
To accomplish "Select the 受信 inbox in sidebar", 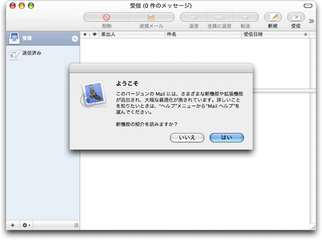I will pyautogui.click(x=43, y=38).
